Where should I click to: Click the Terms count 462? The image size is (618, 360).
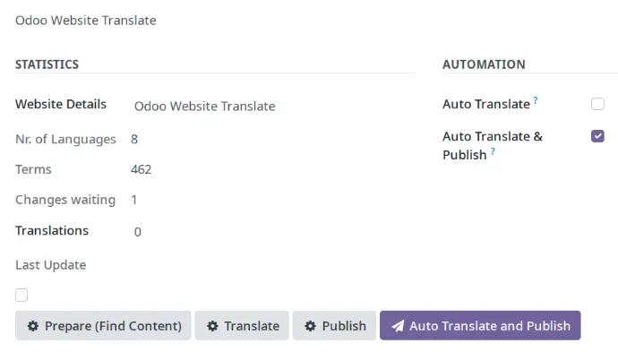click(x=142, y=169)
